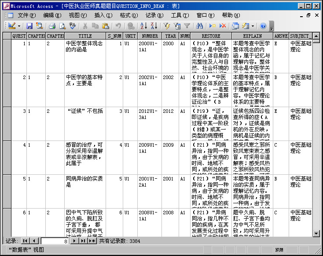The image size is (323, 256).
Task: Click the New Record toolbar icon
Action: 212,26
